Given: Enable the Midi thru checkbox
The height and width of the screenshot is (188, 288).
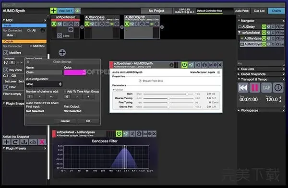Looking at the screenshot, I should (x=31, y=46).
